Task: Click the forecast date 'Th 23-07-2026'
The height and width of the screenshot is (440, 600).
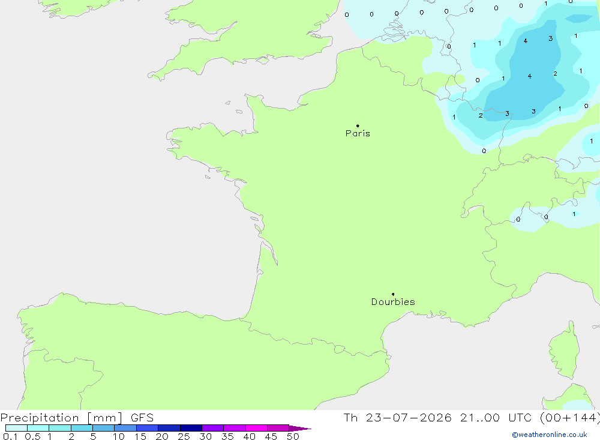Action: [x=397, y=417]
